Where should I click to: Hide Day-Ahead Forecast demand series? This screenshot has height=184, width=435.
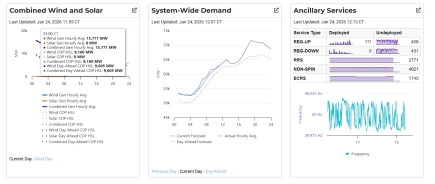(x=190, y=142)
